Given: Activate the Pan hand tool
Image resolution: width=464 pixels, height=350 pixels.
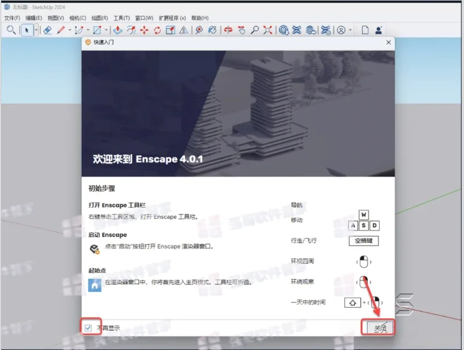Looking at the screenshot, I should [241, 30].
